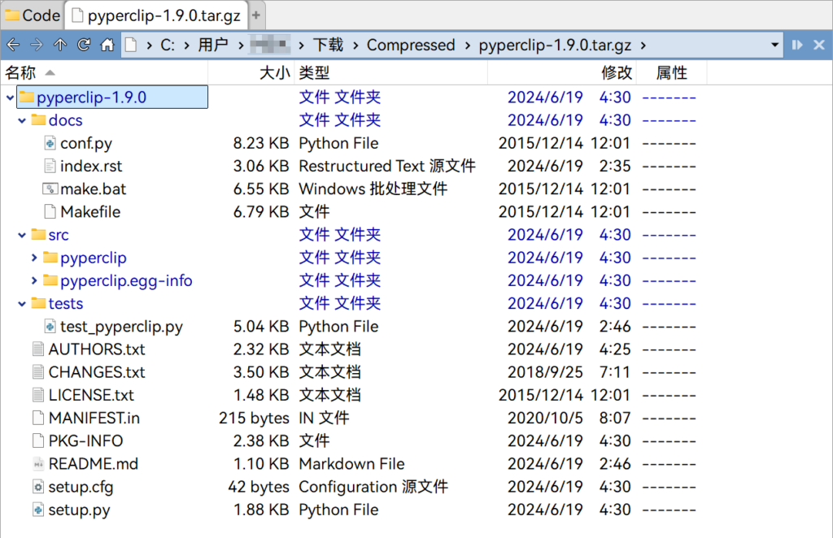Screen dimensions: 833x538
Task: Collapse the tests folder
Action: pyautogui.click(x=22, y=303)
